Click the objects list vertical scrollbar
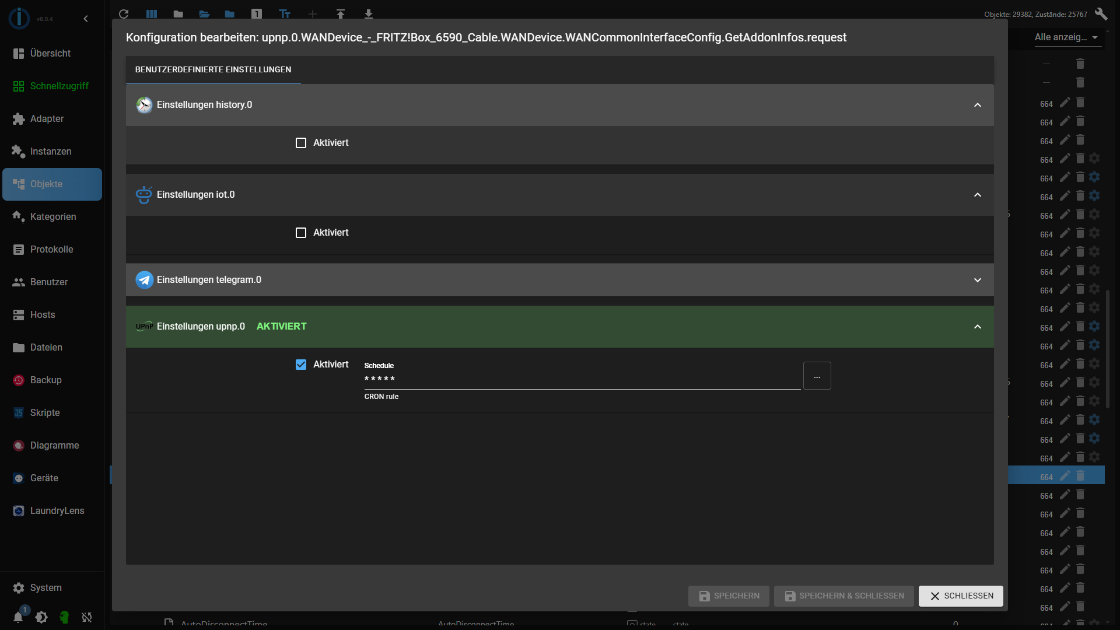 1108,350
